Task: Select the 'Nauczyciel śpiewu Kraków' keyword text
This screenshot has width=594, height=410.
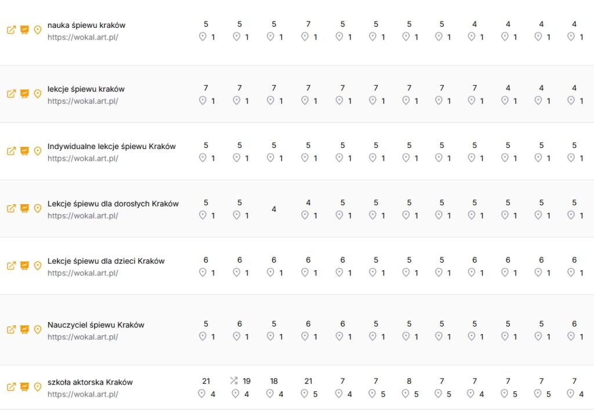Action: 96,325
